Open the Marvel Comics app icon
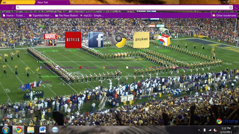The image size is (239, 134). (50, 40)
